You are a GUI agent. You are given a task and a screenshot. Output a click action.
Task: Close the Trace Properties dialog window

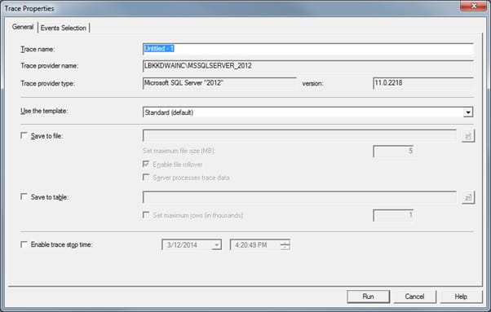473,6
